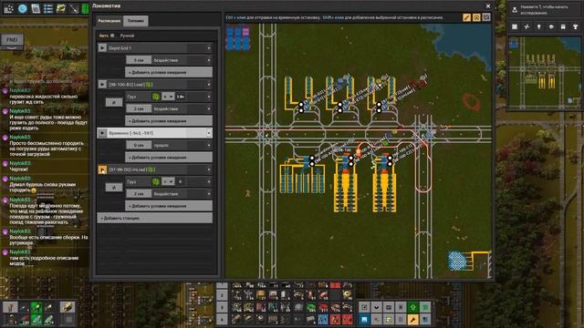This screenshot has height=328, width=584.
Task: Click the orange-highlighted shortcut bar button
Action: tap(412, 319)
